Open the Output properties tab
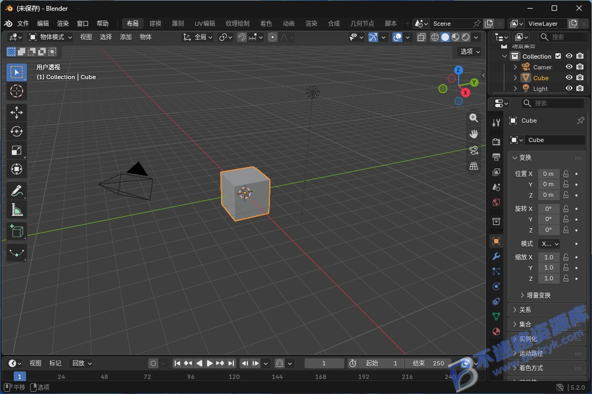This screenshot has width=592, height=394. pos(496,157)
